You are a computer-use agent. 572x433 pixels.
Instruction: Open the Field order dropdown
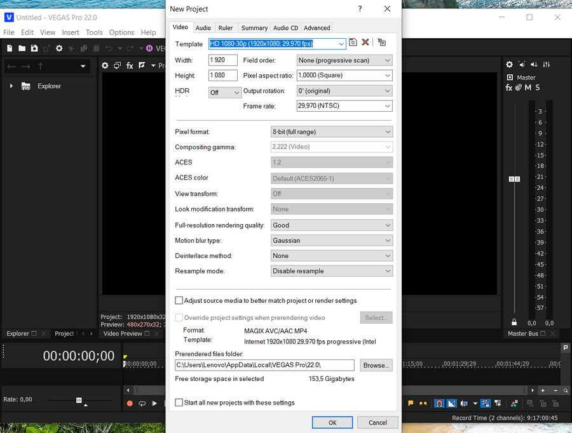click(344, 60)
